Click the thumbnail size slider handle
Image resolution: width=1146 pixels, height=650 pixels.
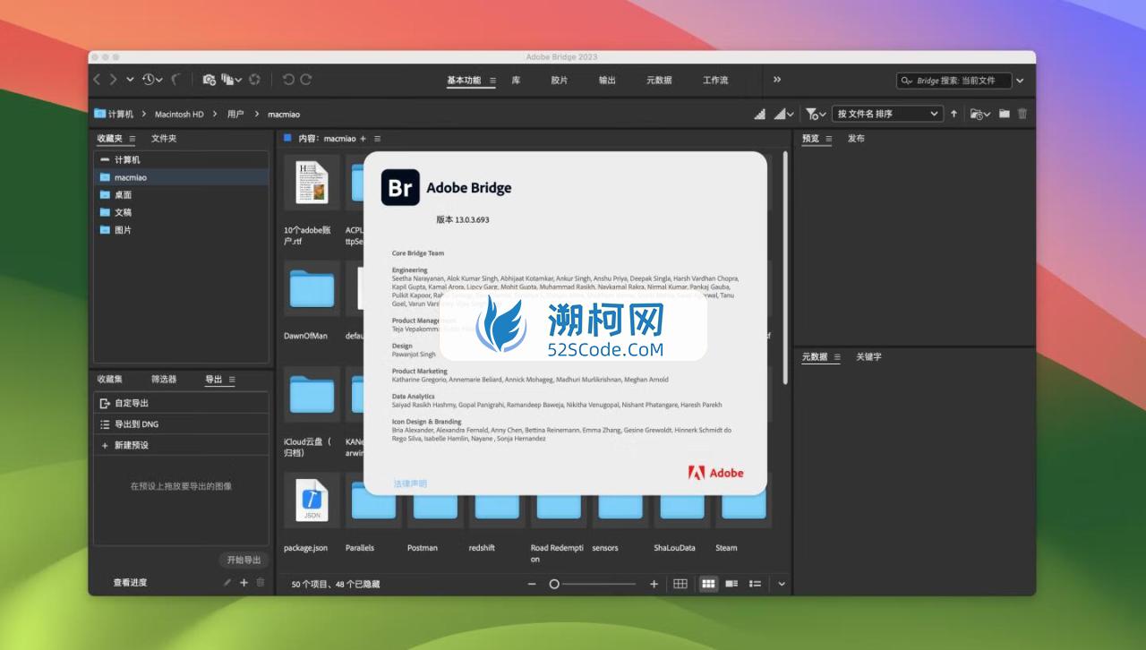(554, 584)
